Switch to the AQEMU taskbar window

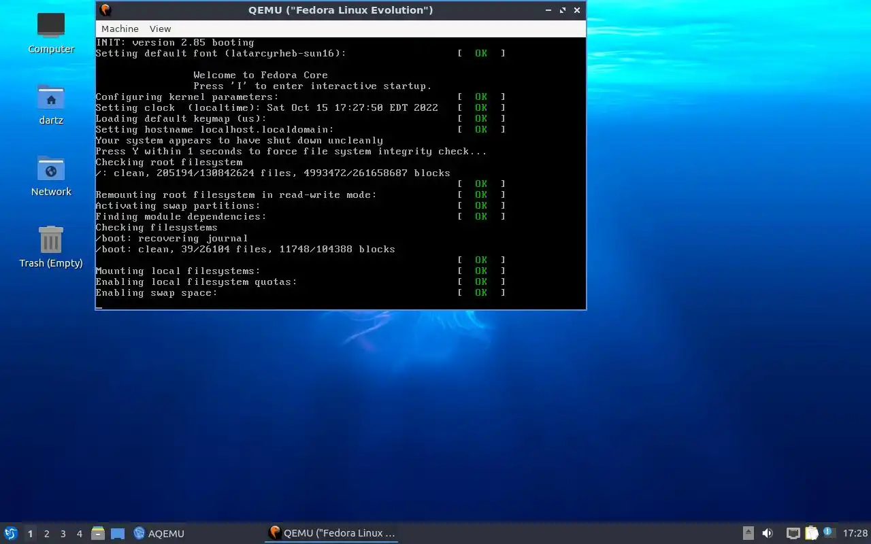click(159, 534)
